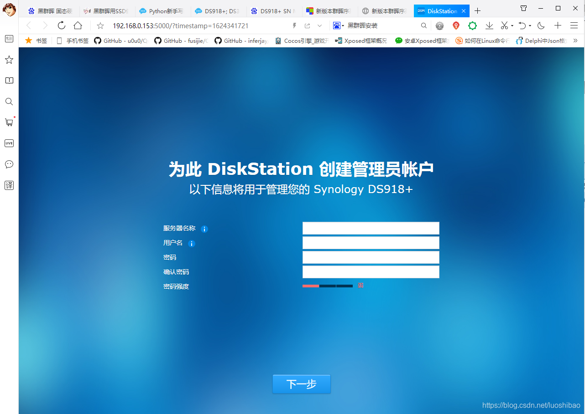Open the GitHub - inferjay bookmark
The width and height of the screenshot is (585, 414).
241,41
